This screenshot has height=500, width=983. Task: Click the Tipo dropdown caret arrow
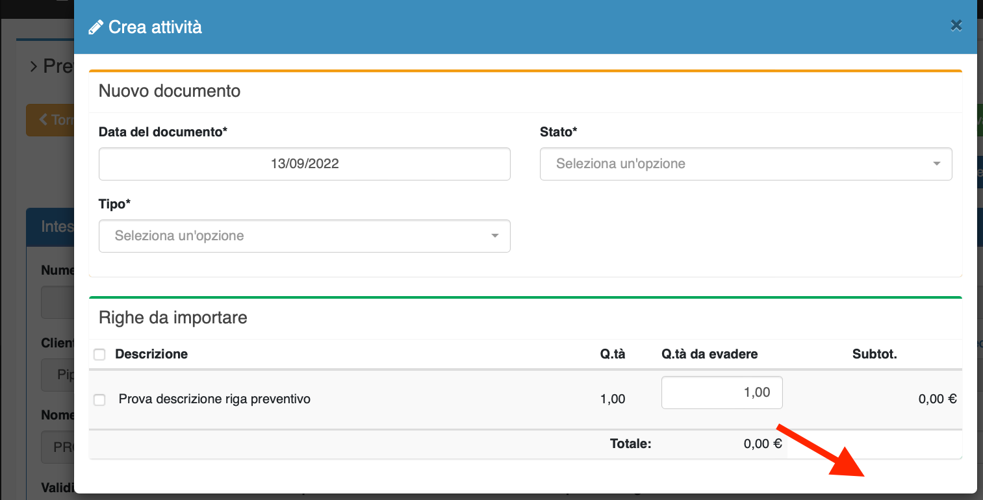point(496,236)
